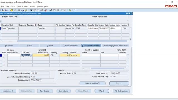Click the Invoice Num field showing NRB3

click(x=115, y=28)
